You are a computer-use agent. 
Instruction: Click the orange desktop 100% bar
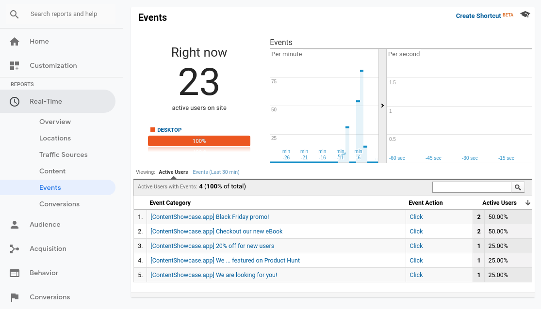(x=199, y=141)
